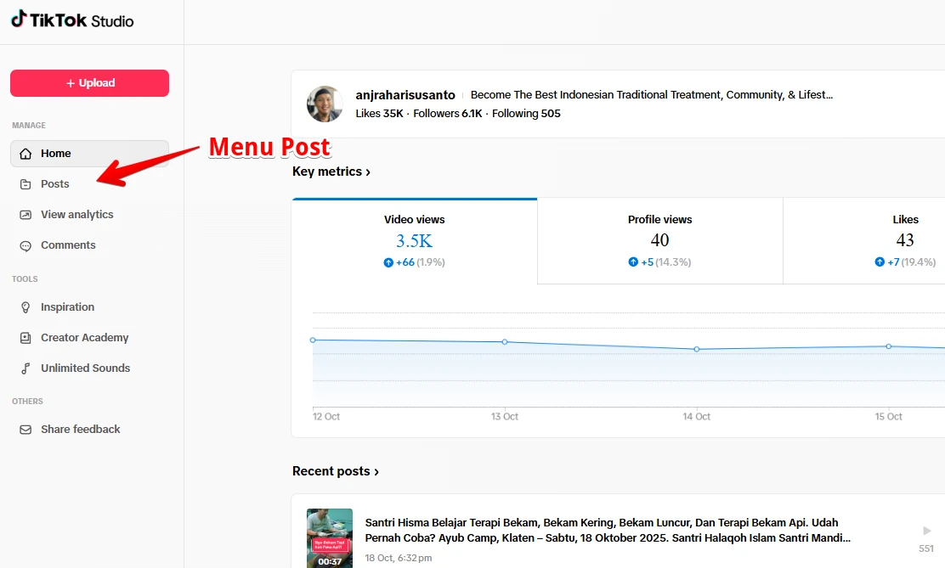Expand Recent posts section arrow
Screen dimensions: 945x568
pyautogui.click(x=376, y=472)
